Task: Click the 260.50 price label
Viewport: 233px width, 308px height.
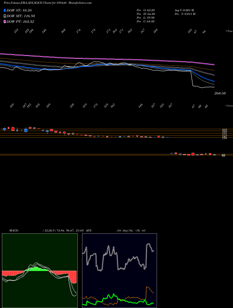Action: [x=220, y=93]
